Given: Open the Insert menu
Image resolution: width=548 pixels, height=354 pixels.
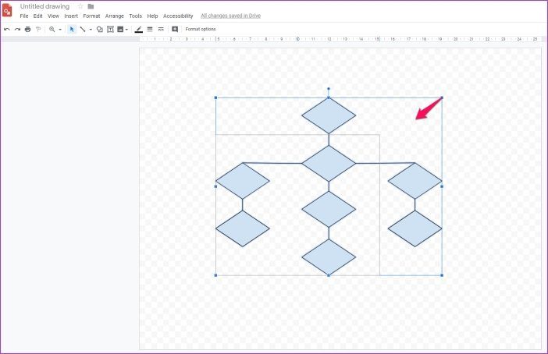Looking at the screenshot, I should pyautogui.click(x=71, y=16).
